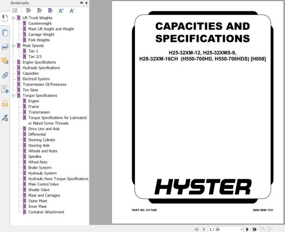This screenshot has width=285, height=232.
Task: Collapse the Bookmarks panel
Action: pyautogui.click(x=86, y=3)
